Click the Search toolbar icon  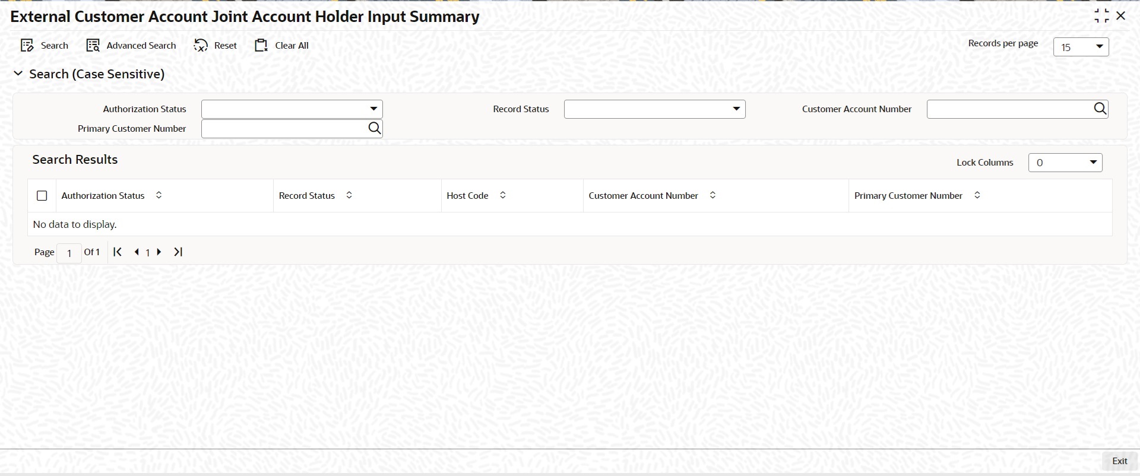coord(27,46)
